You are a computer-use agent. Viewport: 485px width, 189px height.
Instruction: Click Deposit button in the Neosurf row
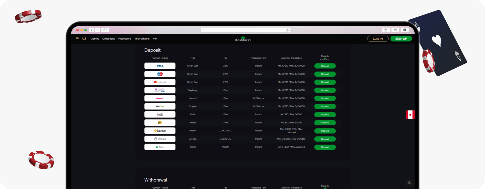tap(325, 98)
